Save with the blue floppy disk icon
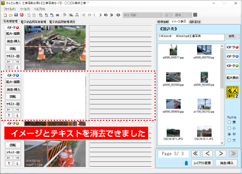 (16, 15)
